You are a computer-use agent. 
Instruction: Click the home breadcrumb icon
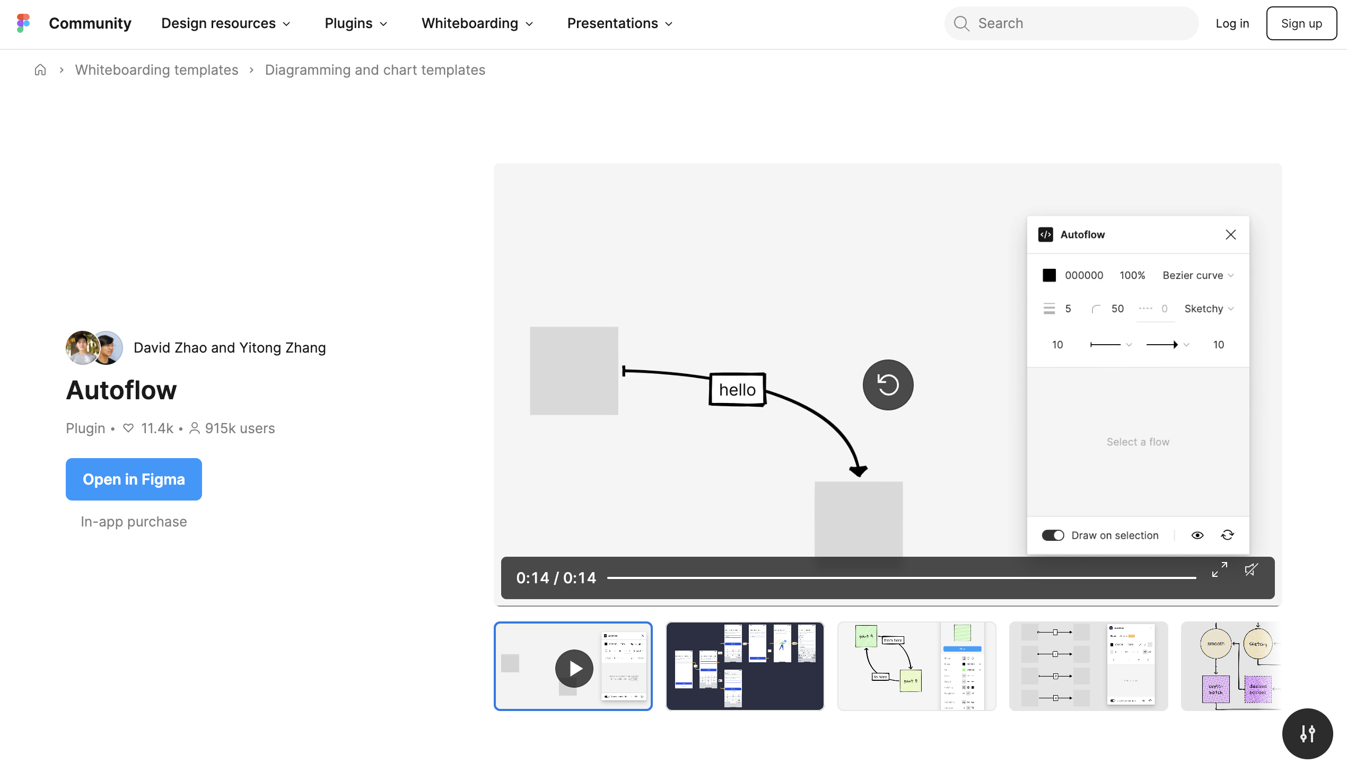coord(40,70)
